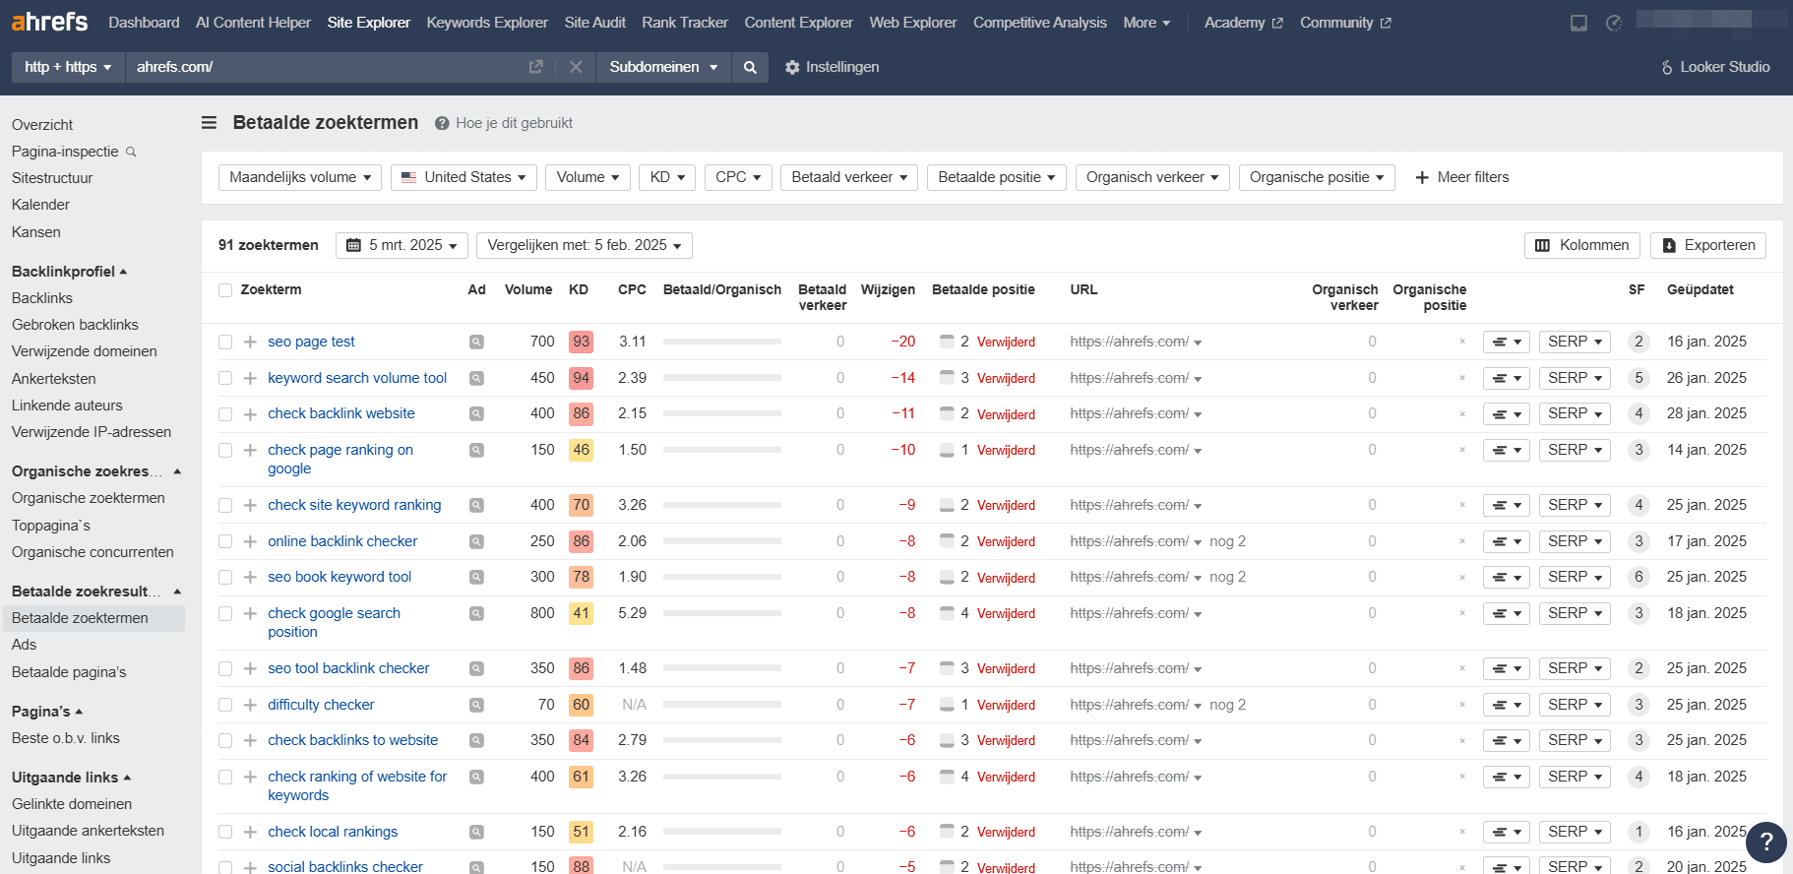
Task: Check the difficulty checker row checkbox
Action: 225,705
